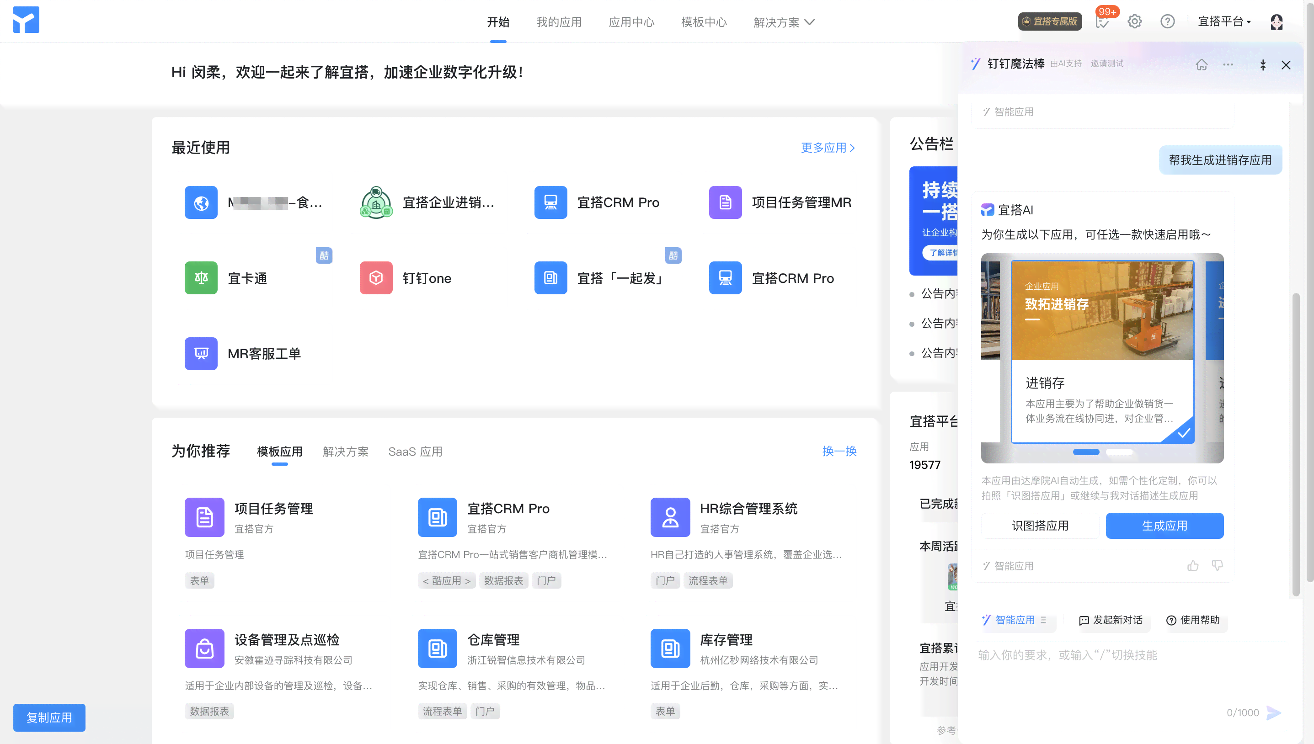The height and width of the screenshot is (744, 1314).
Task: Open MR客服工单 app icon
Action: coord(201,354)
